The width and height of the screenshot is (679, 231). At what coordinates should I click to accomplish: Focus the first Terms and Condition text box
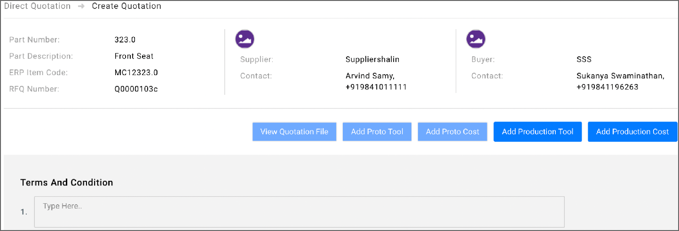299,212
